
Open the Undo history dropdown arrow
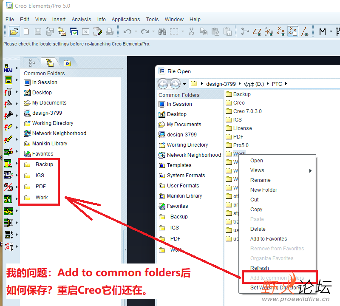[136, 32]
